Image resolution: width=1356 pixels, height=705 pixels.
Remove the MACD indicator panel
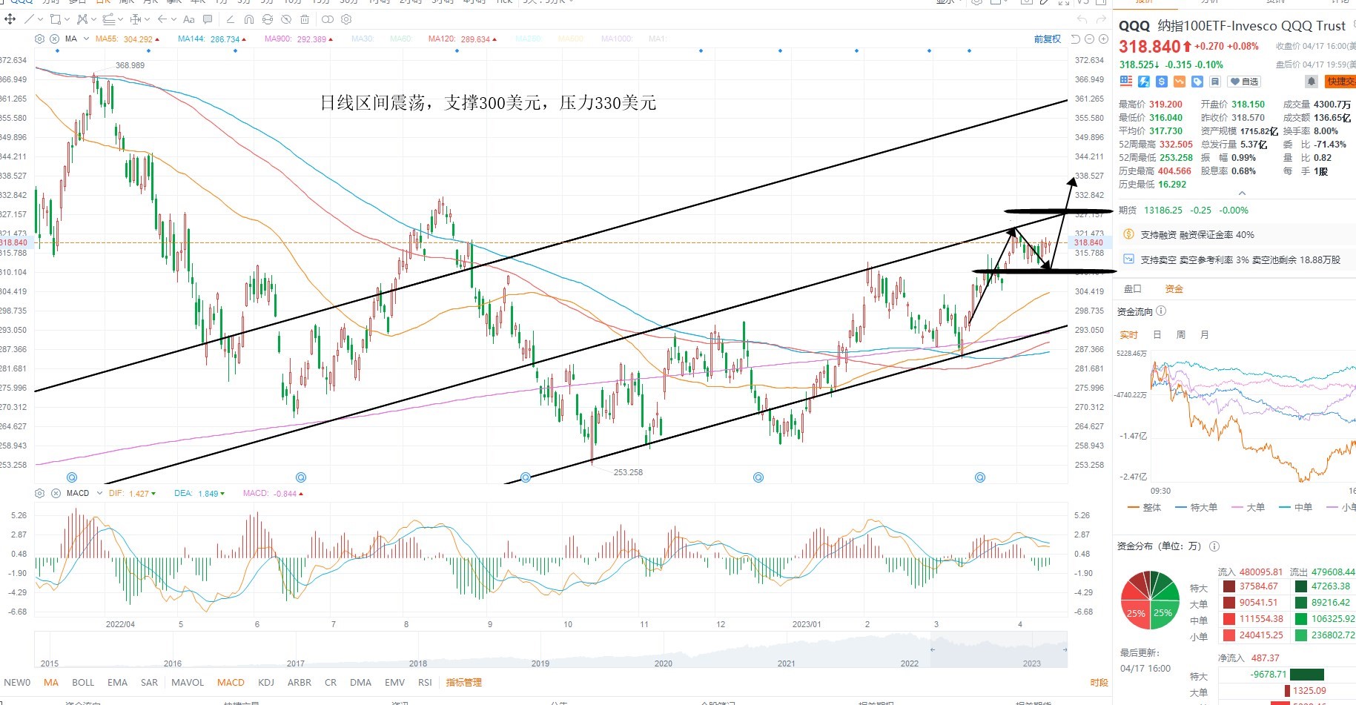click(x=56, y=493)
